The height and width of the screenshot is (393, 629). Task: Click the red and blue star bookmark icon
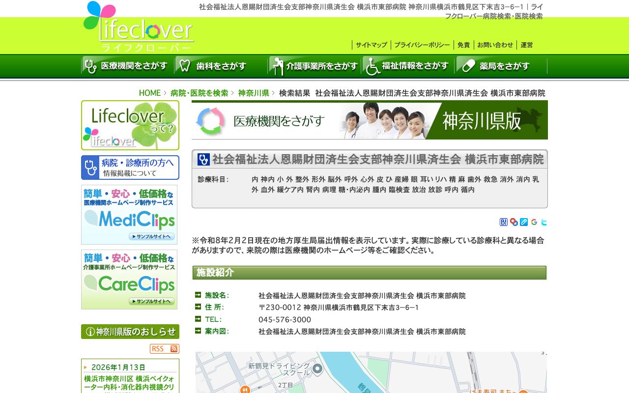pos(514,222)
